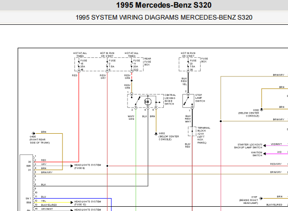288x211 pixels.
Task: Select the "WHT/GRN" wire label
Action: point(131,118)
